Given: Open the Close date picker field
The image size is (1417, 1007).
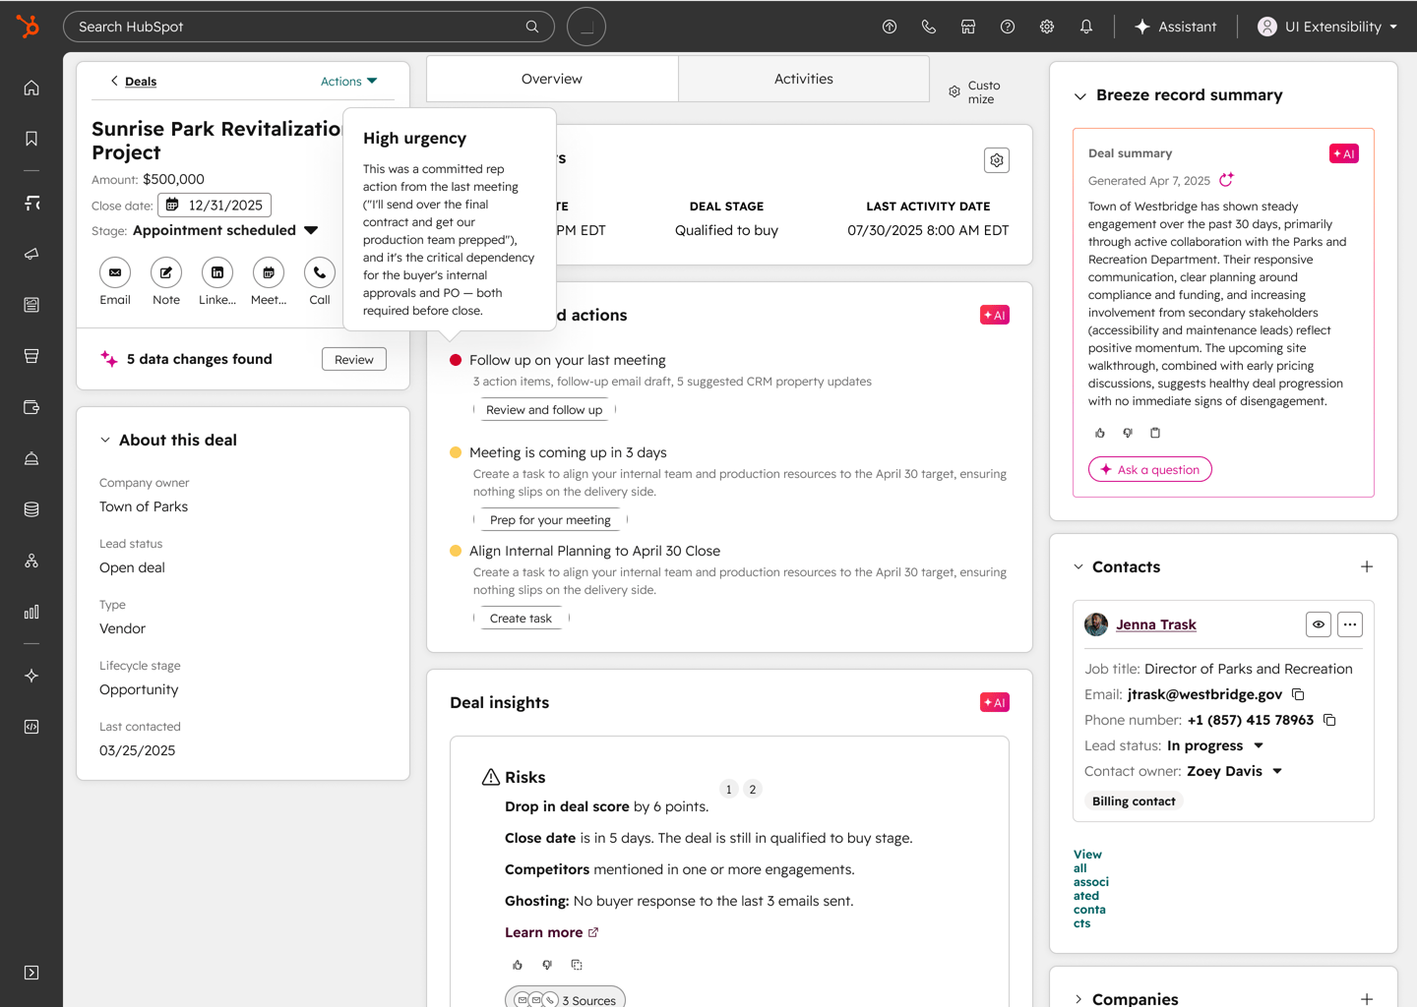Looking at the screenshot, I should click(x=215, y=205).
